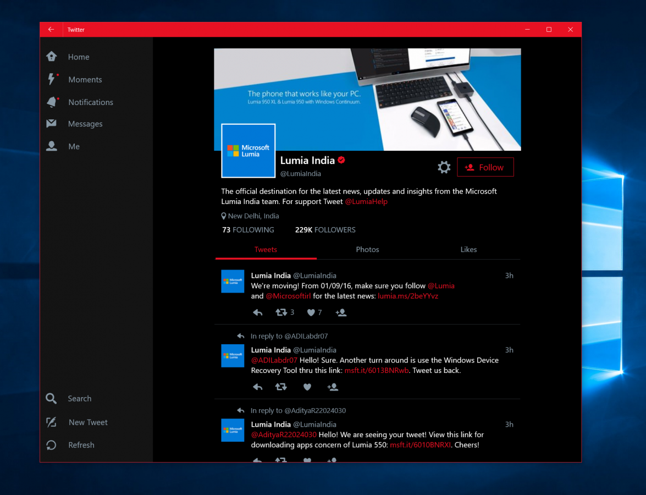Open the profile settings gear icon

[444, 167]
